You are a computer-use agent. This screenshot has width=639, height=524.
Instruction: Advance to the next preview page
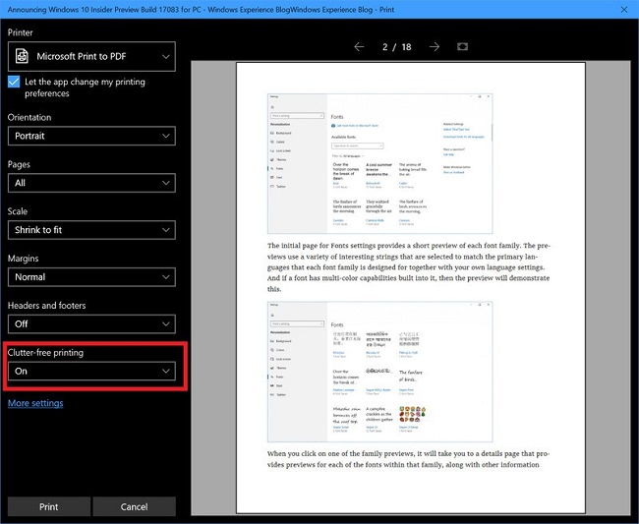(x=434, y=46)
